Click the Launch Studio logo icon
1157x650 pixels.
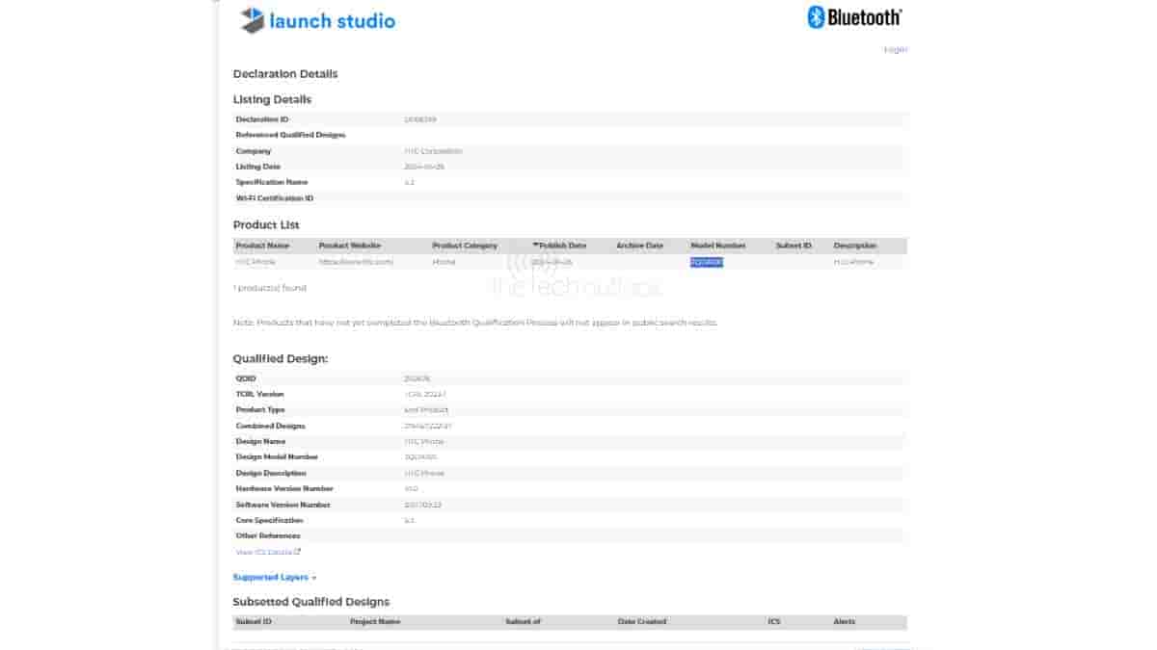[x=252, y=19]
